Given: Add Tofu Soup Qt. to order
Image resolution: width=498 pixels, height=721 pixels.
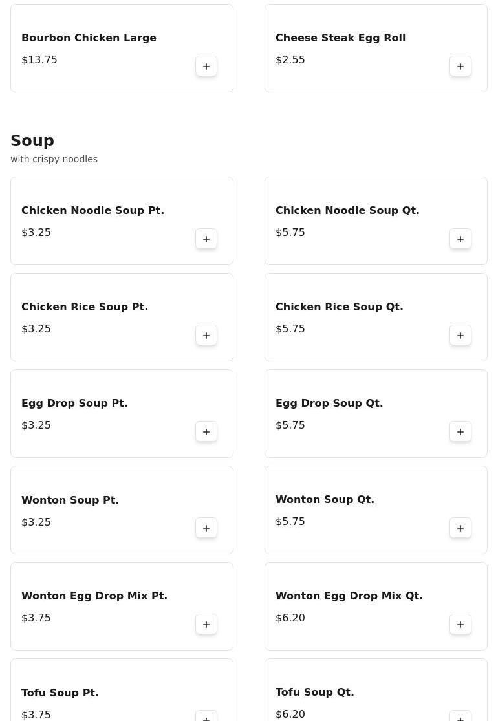Looking at the screenshot, I should (460, 716).
